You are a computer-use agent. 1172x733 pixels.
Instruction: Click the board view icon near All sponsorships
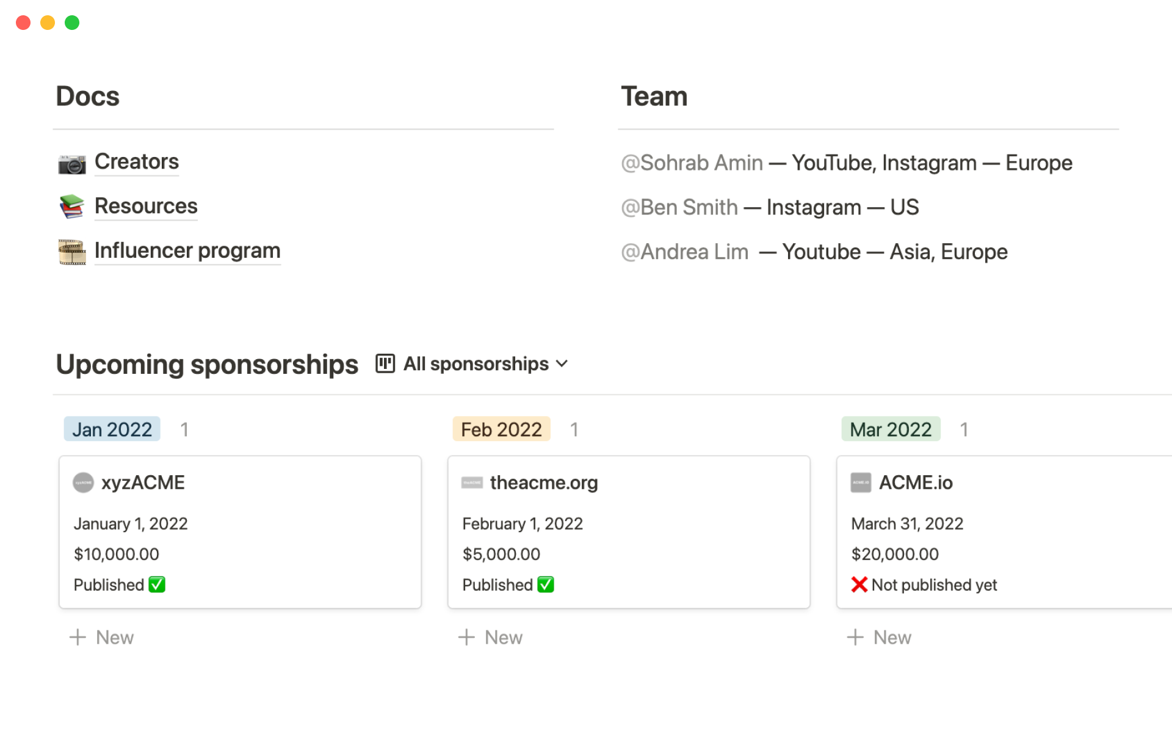pyautogui.click(x=385, y=363)
